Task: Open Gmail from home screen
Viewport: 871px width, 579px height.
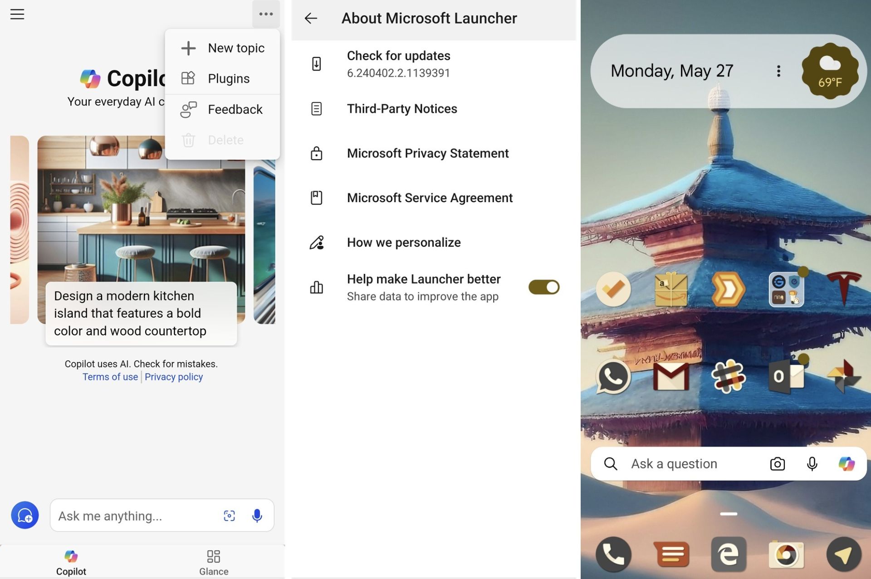Action: pos(670,375)
